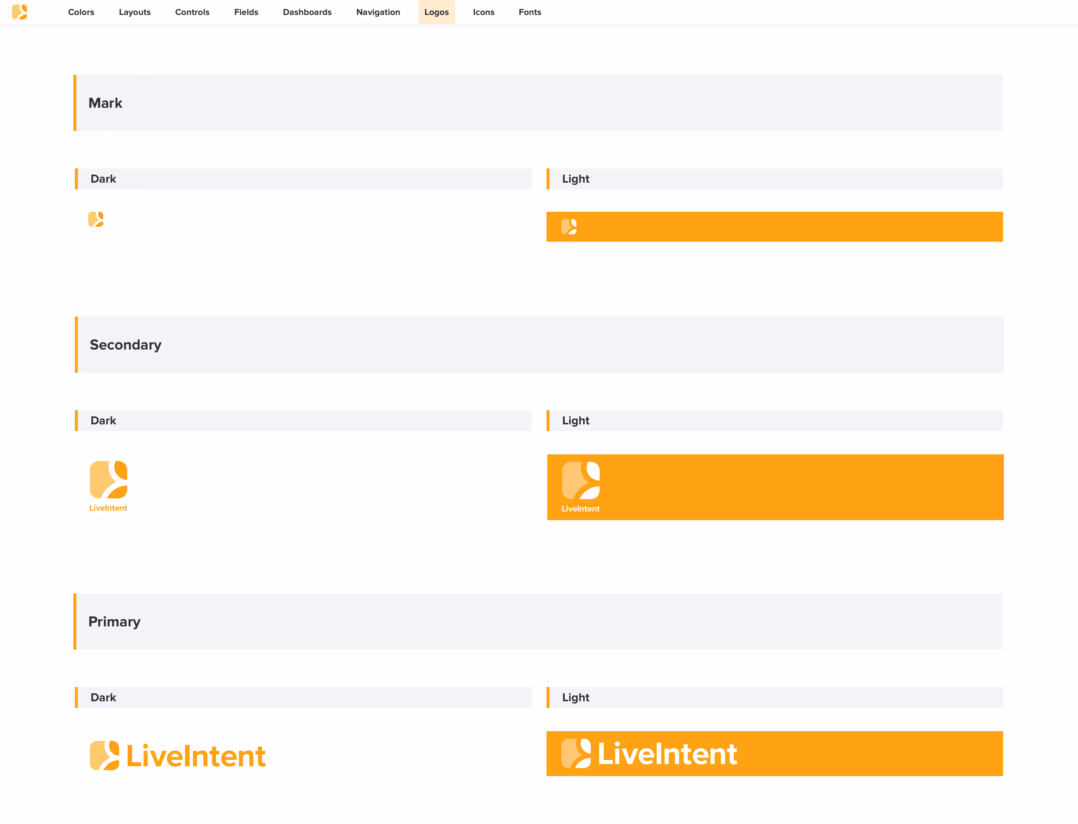Click the small dark Mark logo icon
1078x824 pixels.
pos(96,219)
